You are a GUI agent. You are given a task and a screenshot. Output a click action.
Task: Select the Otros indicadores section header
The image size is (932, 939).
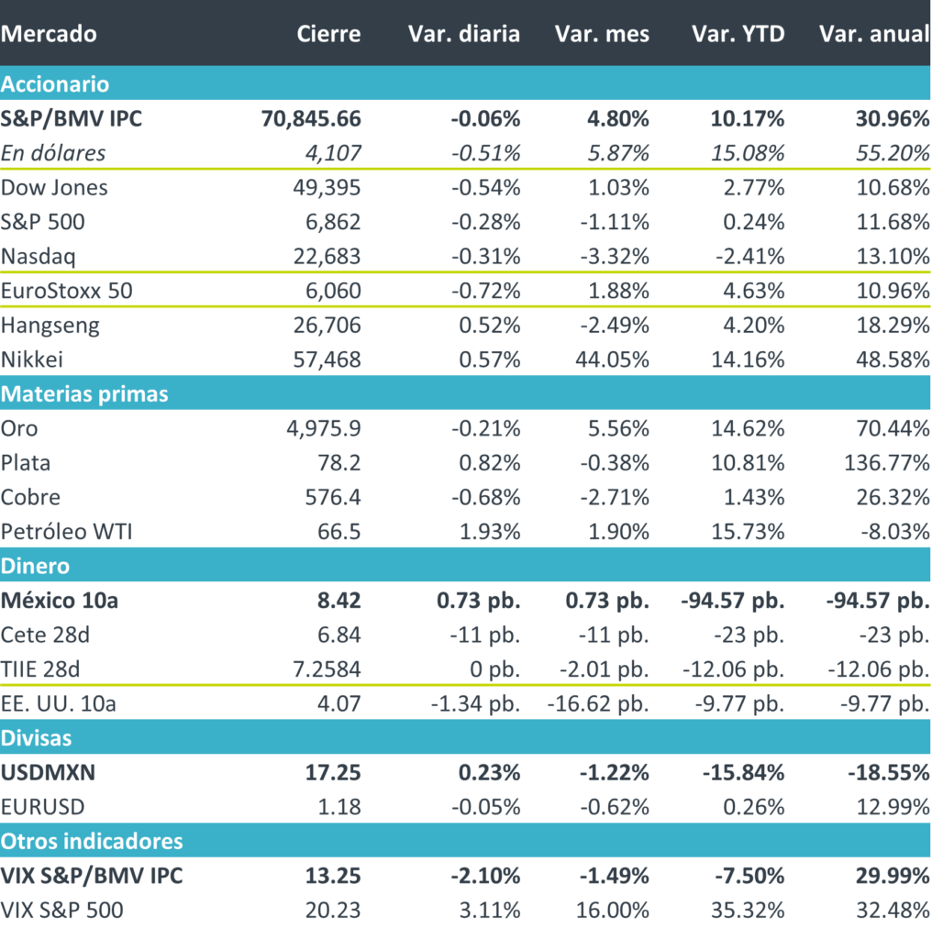coord(92,841)
